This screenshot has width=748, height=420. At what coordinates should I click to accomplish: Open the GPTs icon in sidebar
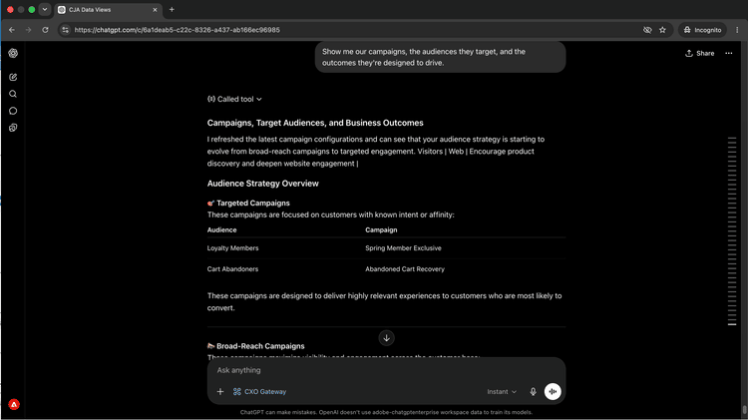(x=13, y=128)
